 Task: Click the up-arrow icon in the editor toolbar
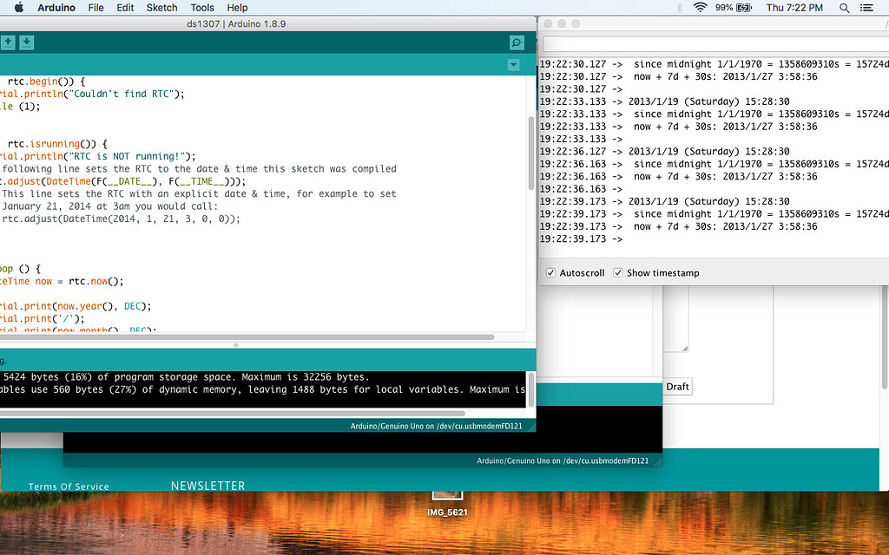click(x=8, y=42)
